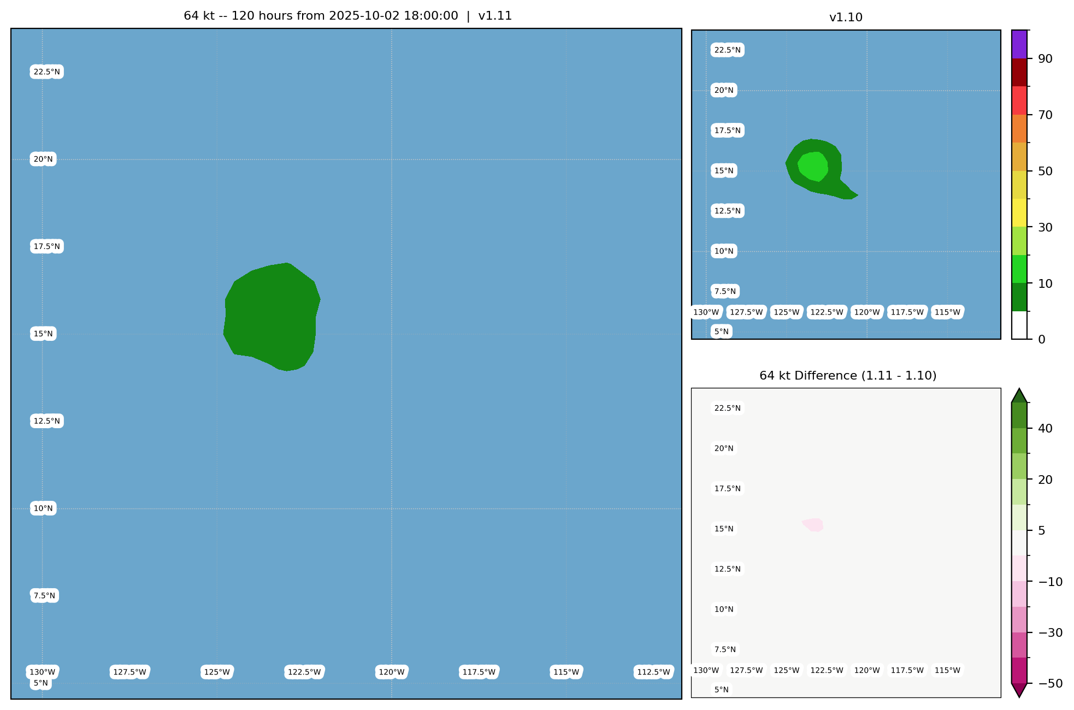Click the darkest green difference colorbar segment
Screen dimensions: 1074x710
pyautogui.click(x=1019, y=415)
